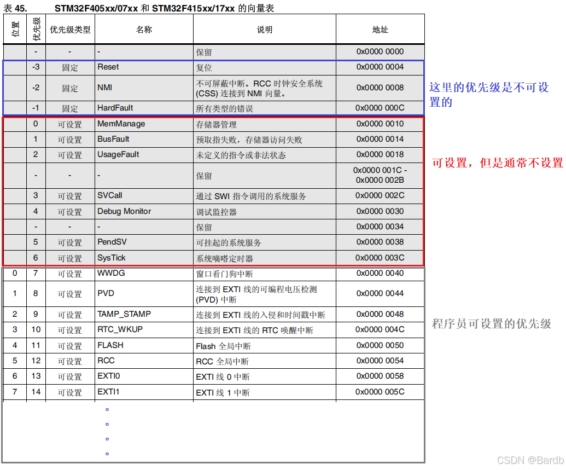This screenshot has width=566, height=470.
Task: Click priority 14 in the EXTI1 row
Action: coord(36,392)
